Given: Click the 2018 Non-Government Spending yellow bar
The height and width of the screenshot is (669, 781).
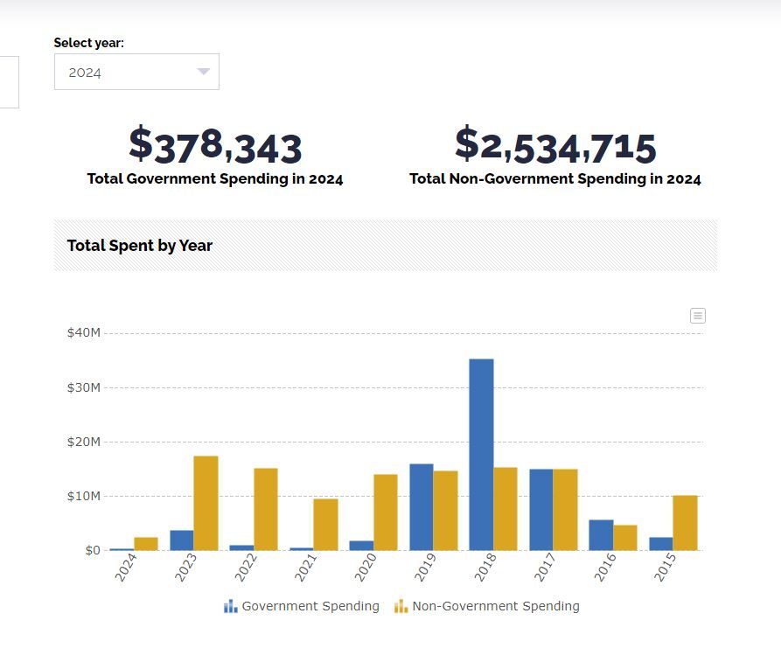Looking at the screenshot, I should pos(506,508).
